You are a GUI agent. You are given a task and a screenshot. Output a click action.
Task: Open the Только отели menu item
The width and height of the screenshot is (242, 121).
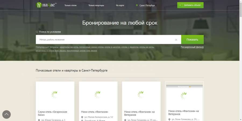(70, 5)
